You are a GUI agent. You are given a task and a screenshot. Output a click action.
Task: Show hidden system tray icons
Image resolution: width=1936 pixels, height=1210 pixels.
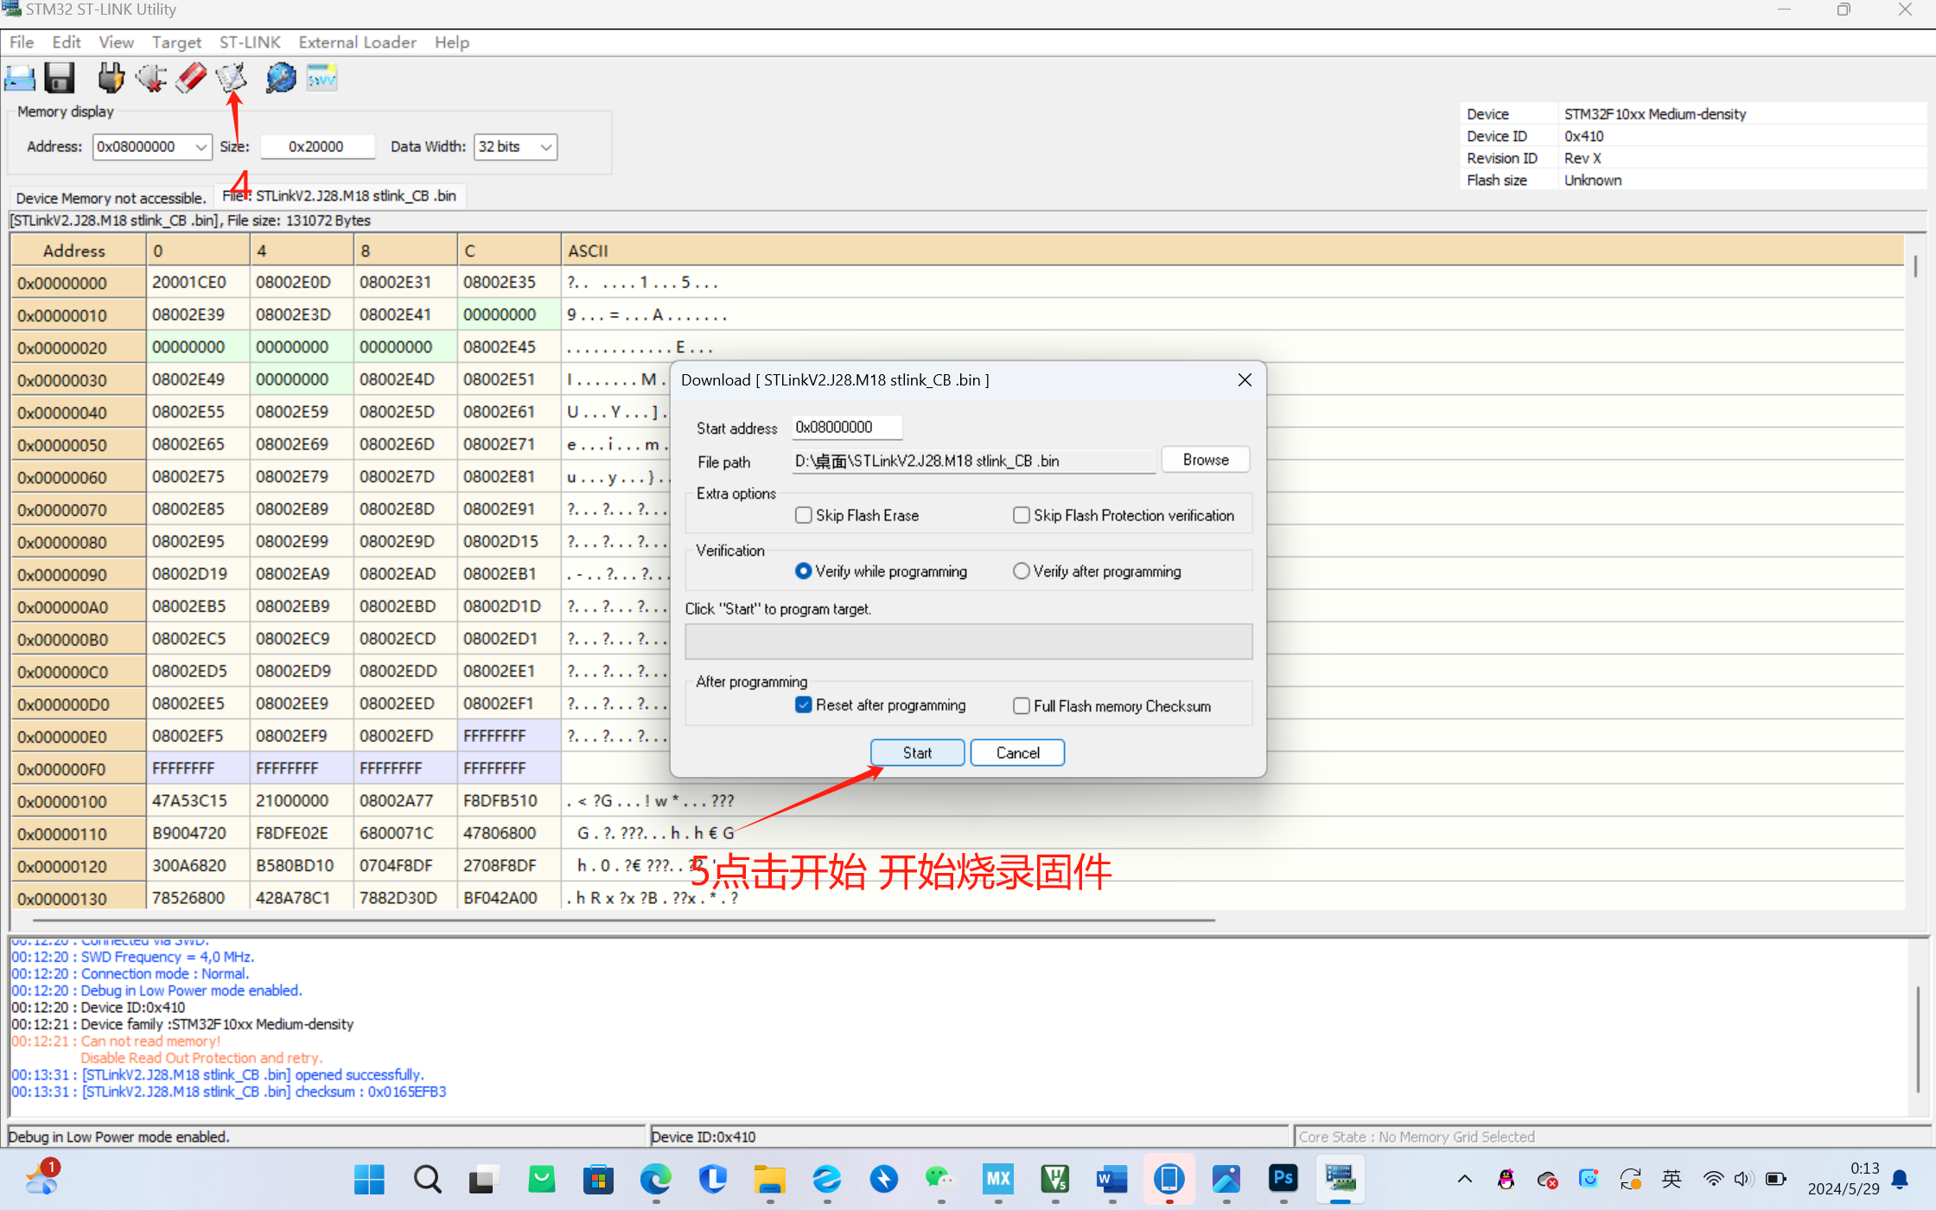tap(1465, 1179)
